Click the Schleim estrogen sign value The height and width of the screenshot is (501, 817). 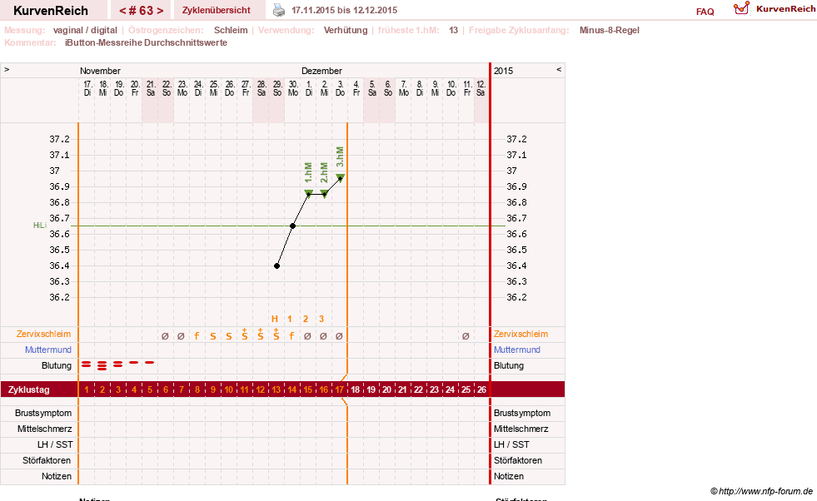pos(231,30)
